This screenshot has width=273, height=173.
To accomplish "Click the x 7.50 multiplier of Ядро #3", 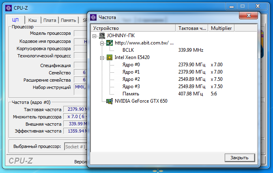I will pyautogui.click(x=217, y=86).
